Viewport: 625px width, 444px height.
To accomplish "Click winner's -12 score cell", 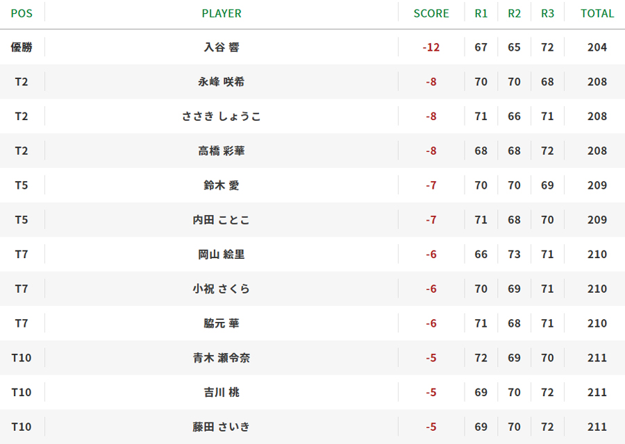I will [x=431, y=47].
